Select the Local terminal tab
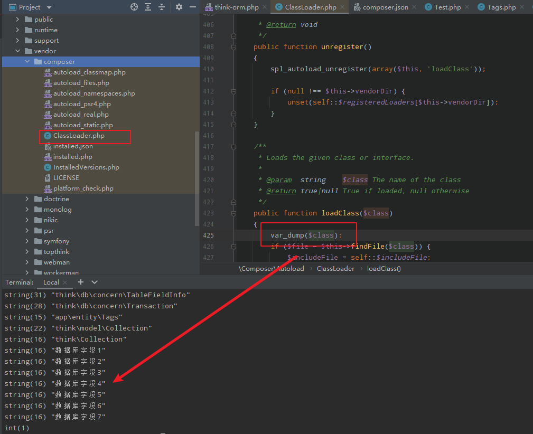Screen dimensions: 533x434 51,282
